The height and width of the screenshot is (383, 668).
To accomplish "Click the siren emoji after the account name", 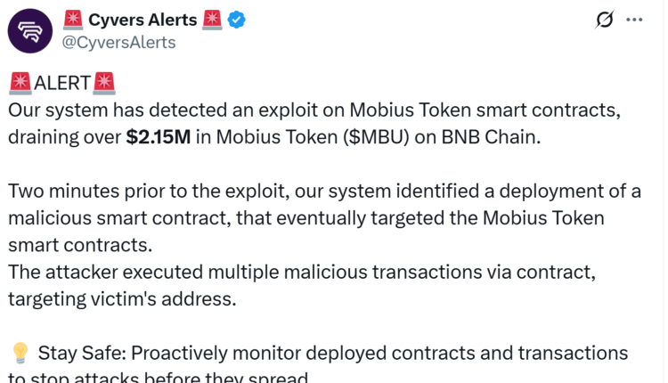I will (x=211, y=19).
